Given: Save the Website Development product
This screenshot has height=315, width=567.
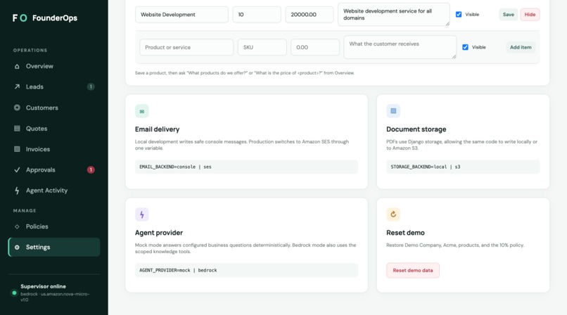Looking at the screenshot, I should tap(508, 15).
